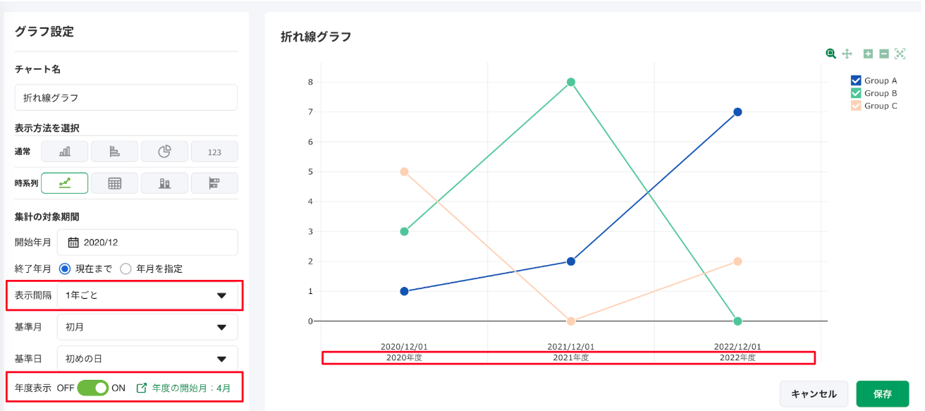Screen dimensions: 925x411
Task: Expand the 基準月 dropdown
Action: [x=147, y=327]
